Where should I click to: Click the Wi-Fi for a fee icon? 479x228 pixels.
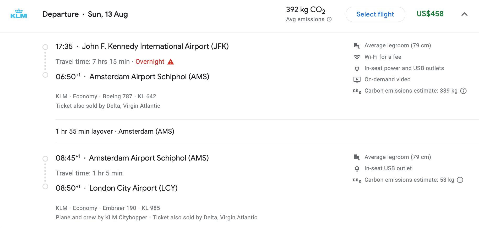(x=357, y=57)
